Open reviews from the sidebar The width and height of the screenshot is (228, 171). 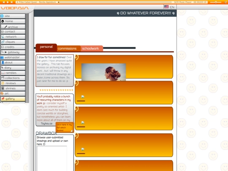[x=13, y=83]
